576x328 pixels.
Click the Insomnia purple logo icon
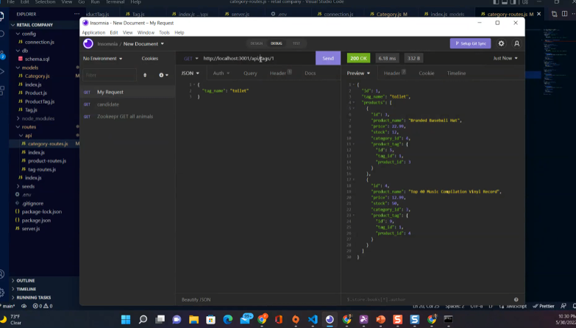88,43
